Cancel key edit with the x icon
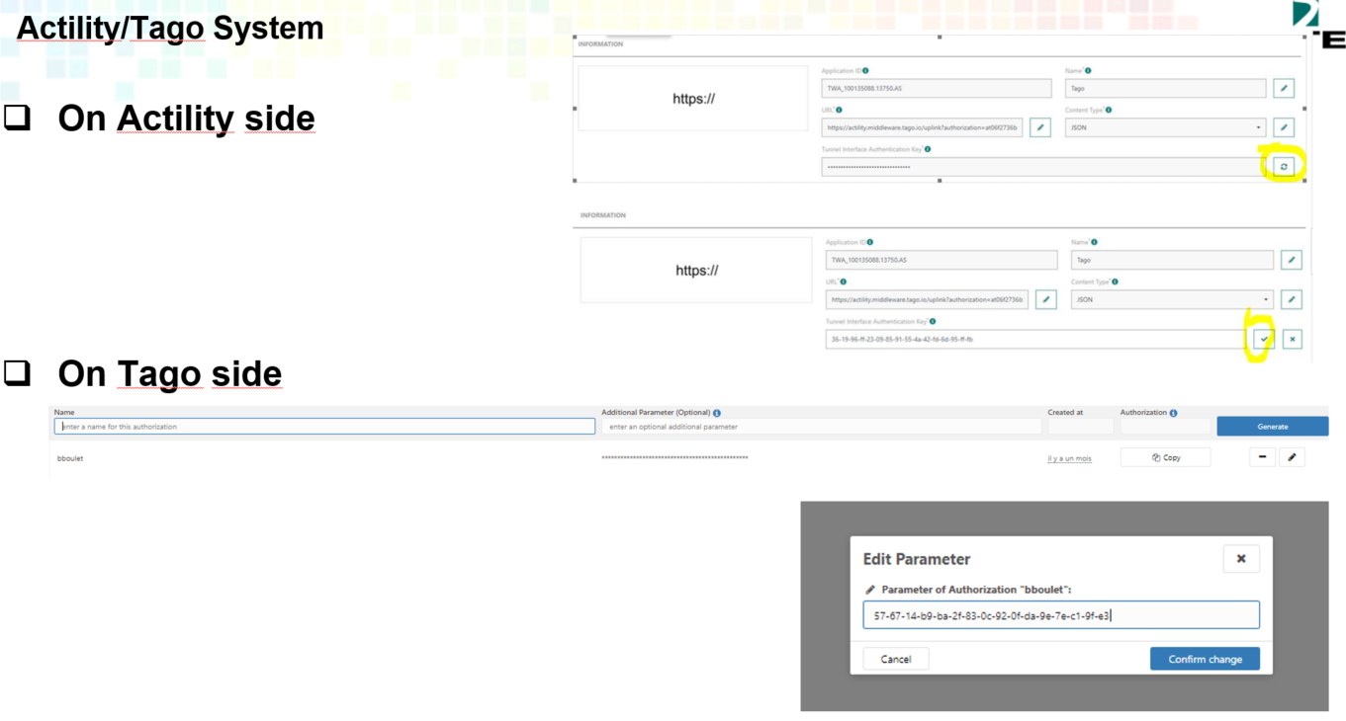The height and width of the screenshot is (721, 1346). (1293, 339)
